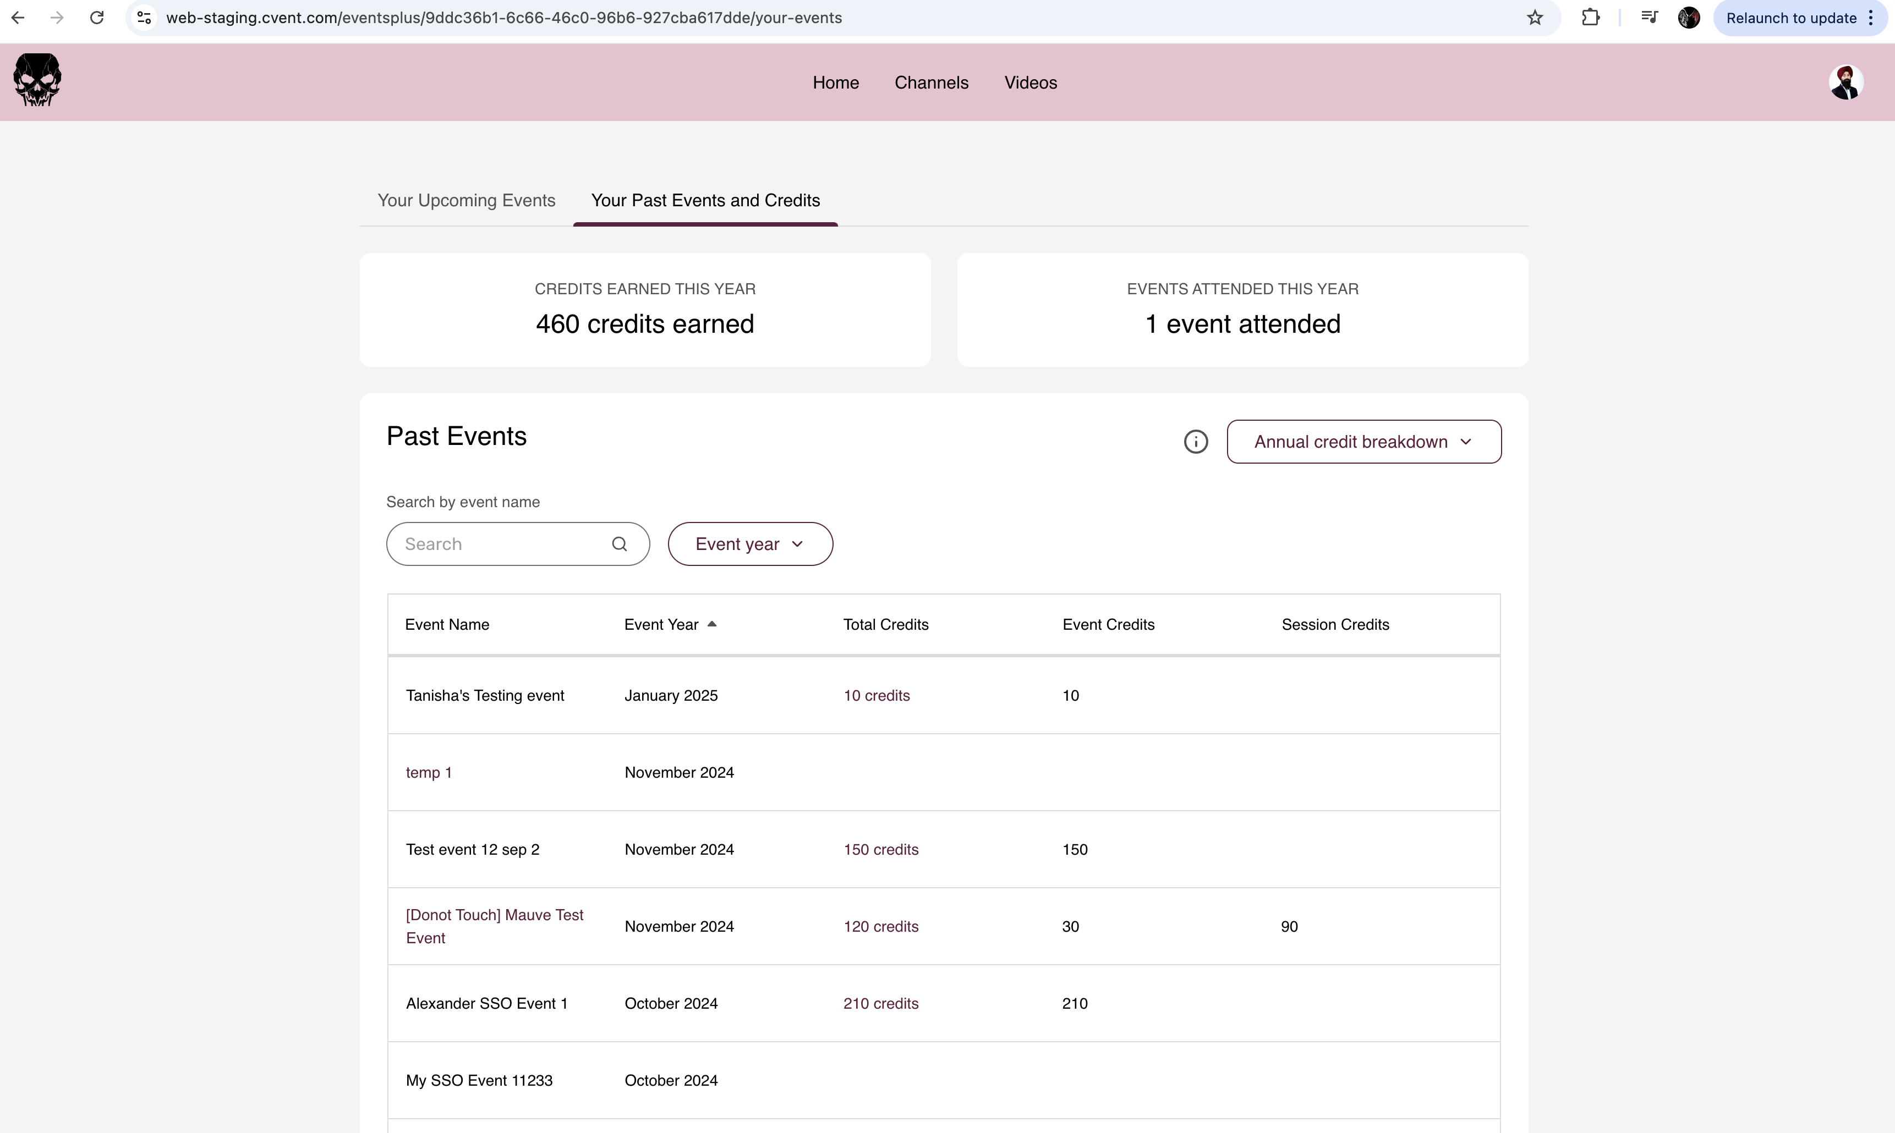Open [Donot Touch] Mauve Test Event link
Screen dimensions: 1895x1133
tap(494, 925)
